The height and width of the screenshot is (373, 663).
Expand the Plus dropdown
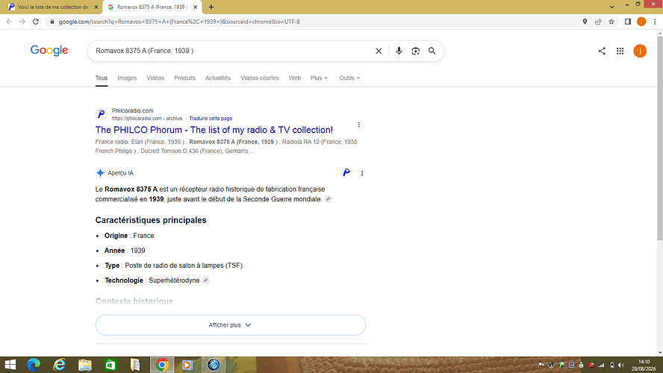(x=319, y=78)
